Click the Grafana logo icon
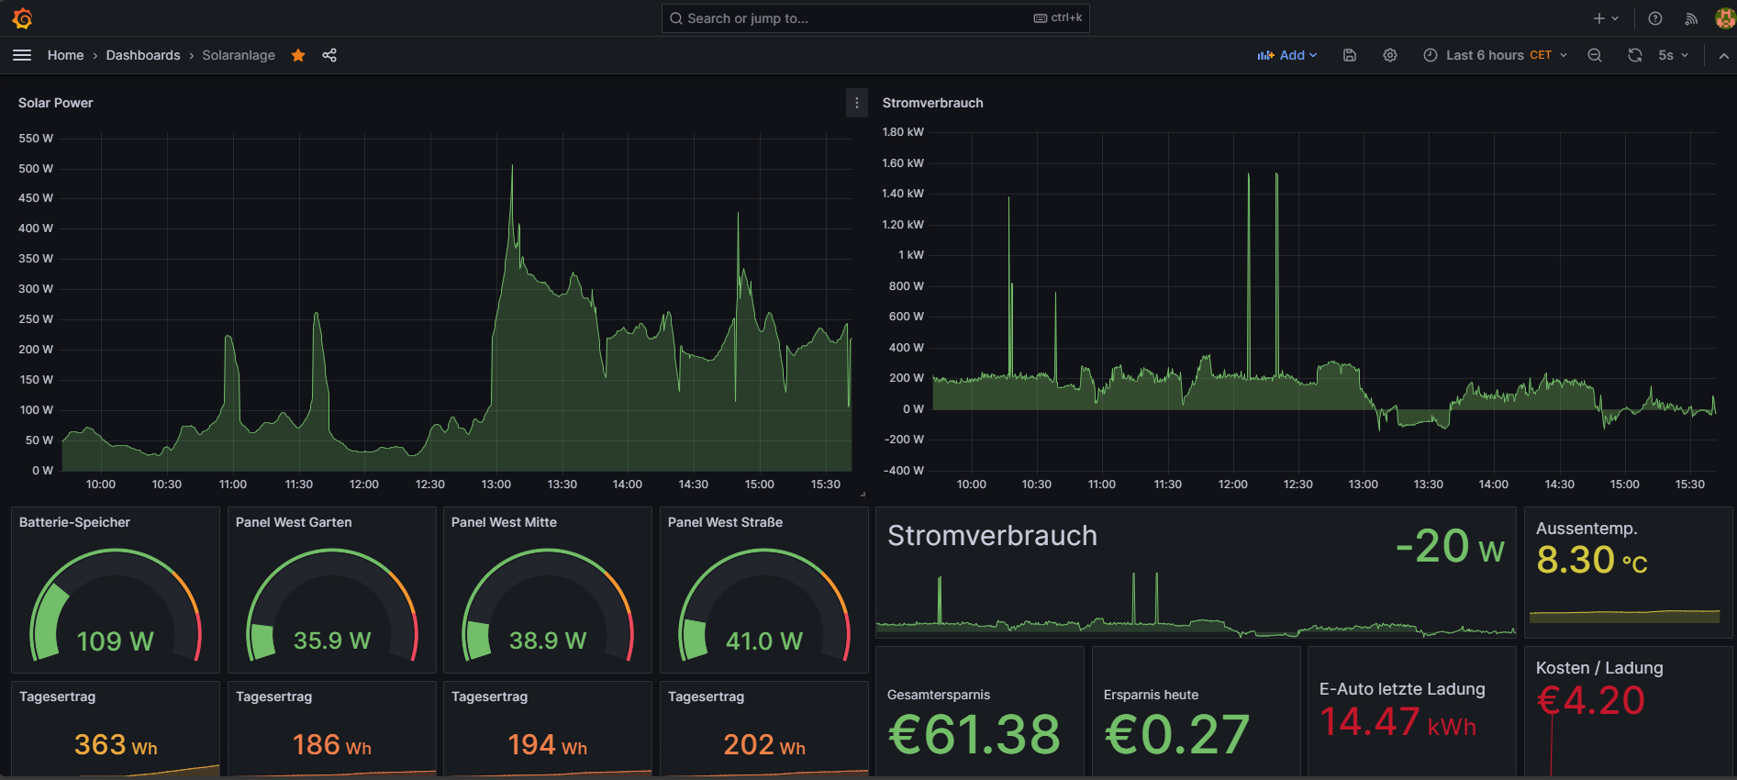Image resolution: width=1737 pixels, height=780 pixels. click(x=22, y=18)
